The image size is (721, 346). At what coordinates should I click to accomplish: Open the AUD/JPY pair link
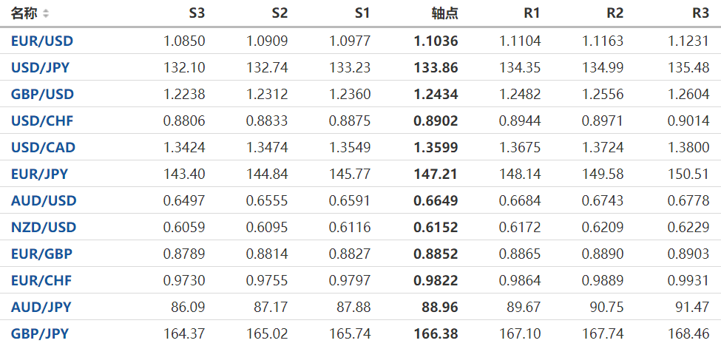(x=41, y=308)
